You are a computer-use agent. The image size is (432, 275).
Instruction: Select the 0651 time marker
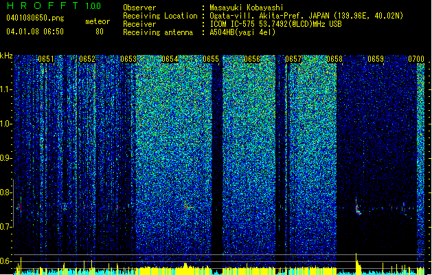[x=46, y=59]
